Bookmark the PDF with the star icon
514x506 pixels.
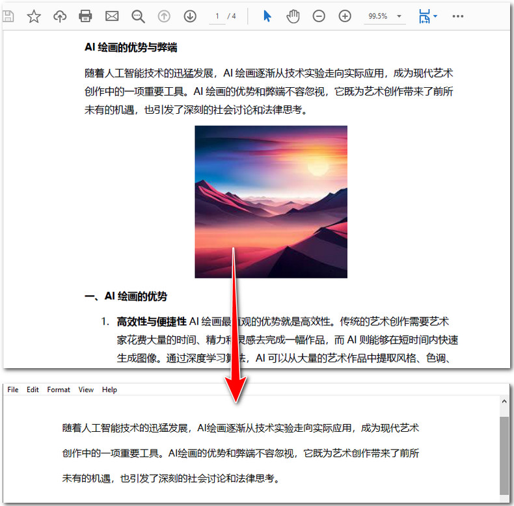34,16
